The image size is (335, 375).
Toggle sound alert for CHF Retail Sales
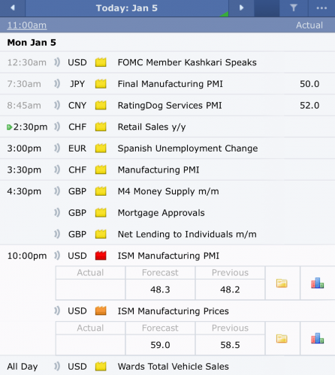(x=57, y=127)
